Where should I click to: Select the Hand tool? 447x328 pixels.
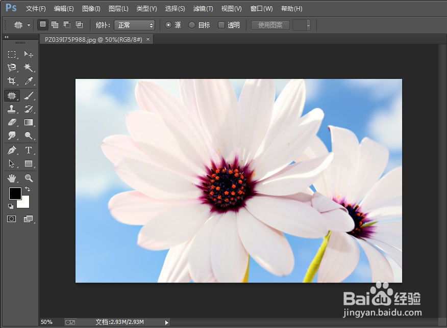tap(12, 178)
